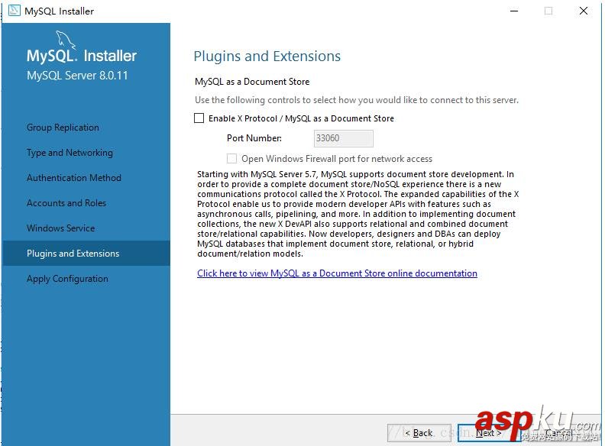Close the MySQL Installer window

584,11
